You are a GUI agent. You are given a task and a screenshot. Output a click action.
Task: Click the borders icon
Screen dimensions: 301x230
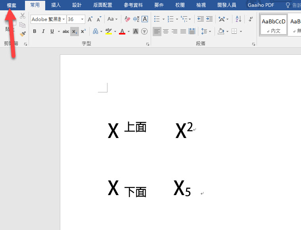234,31
